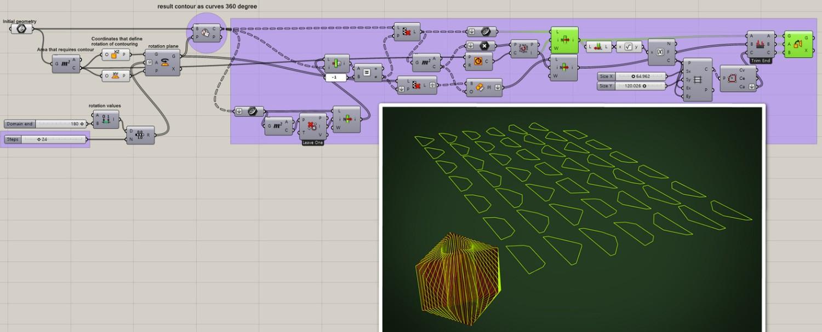Select the Initial geometry parameter node
The height and width of the screenshot is (332, 822).
point(21,28)
